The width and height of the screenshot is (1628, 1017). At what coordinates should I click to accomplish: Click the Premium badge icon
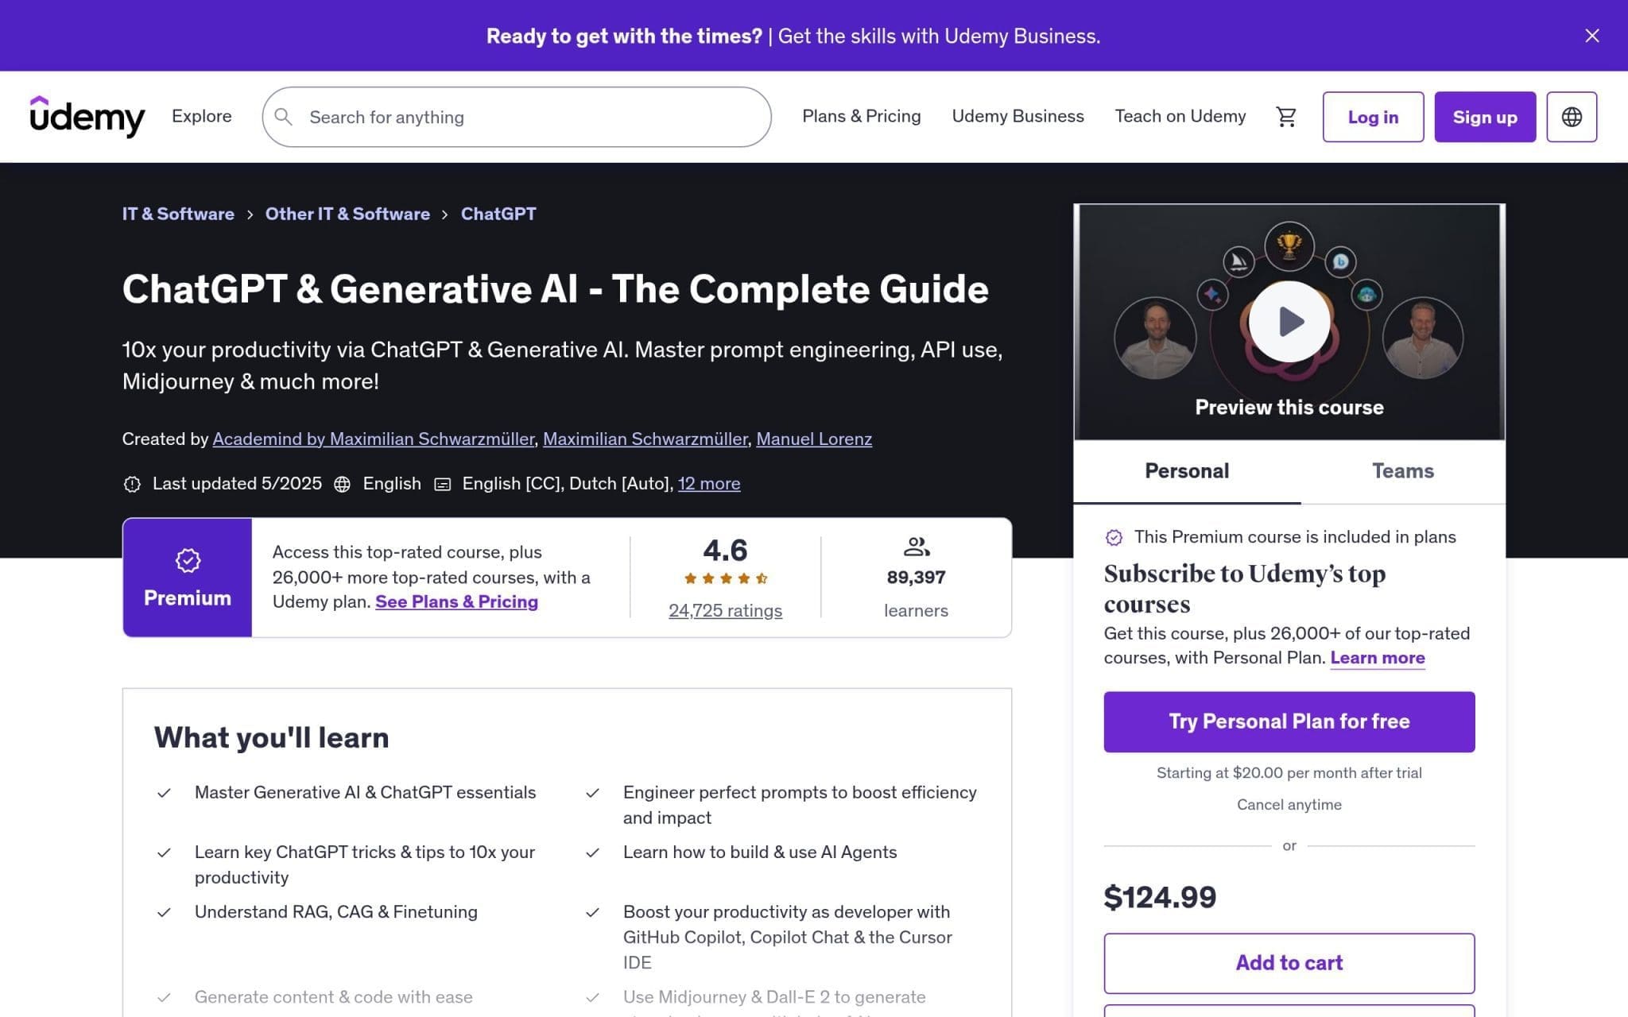click(188, 561)
